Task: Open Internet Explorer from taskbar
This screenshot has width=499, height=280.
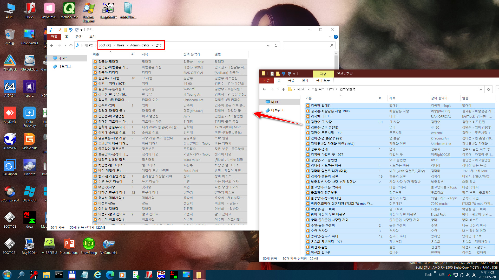Action: coord(97,275)
